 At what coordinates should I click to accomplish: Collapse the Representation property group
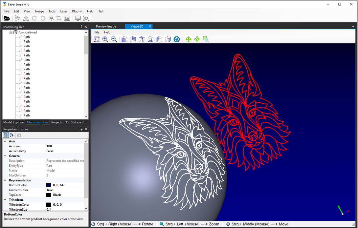[x=5, y=180]
